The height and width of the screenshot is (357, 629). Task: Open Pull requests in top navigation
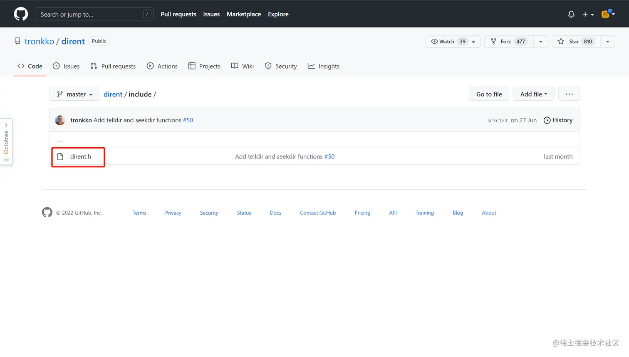[178, 14]
